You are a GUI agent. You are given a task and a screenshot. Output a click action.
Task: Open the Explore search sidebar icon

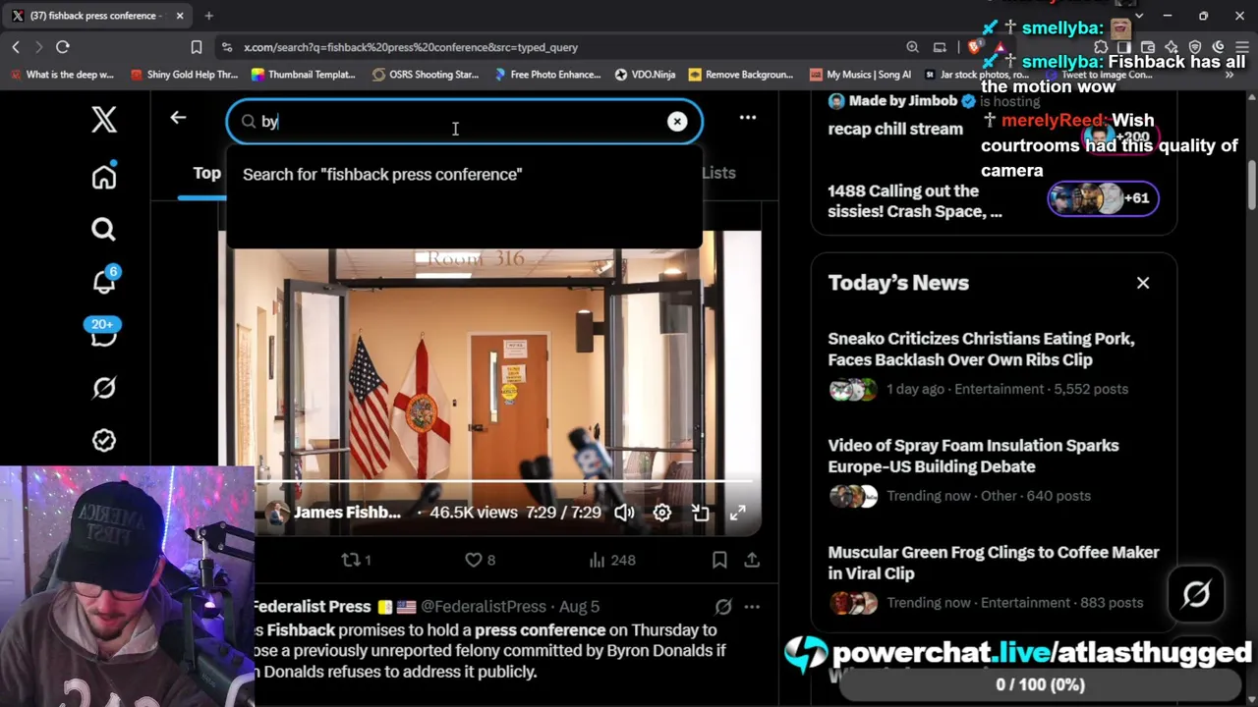(x=104, y=230)
